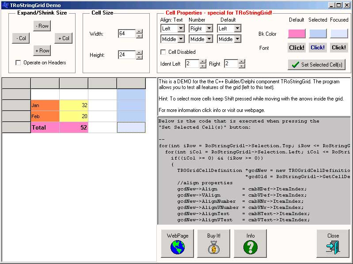Decrease Width with the down spinner arrow
Viewport: 353px width, 264px height.
(x=139, y=36)
